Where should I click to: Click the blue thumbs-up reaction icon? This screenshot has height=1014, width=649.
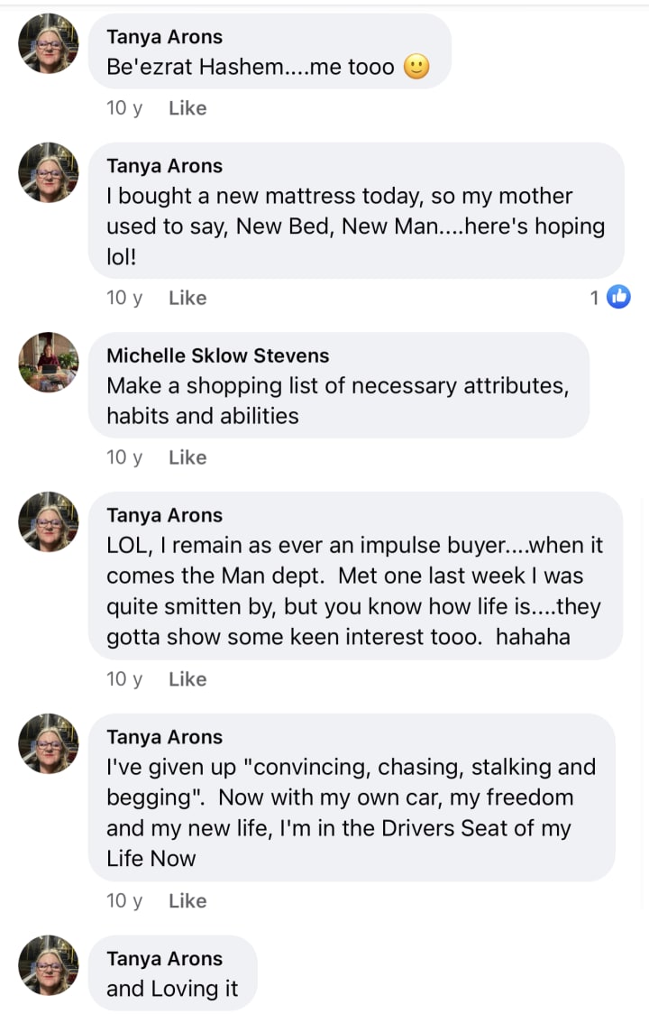point(618,297)
